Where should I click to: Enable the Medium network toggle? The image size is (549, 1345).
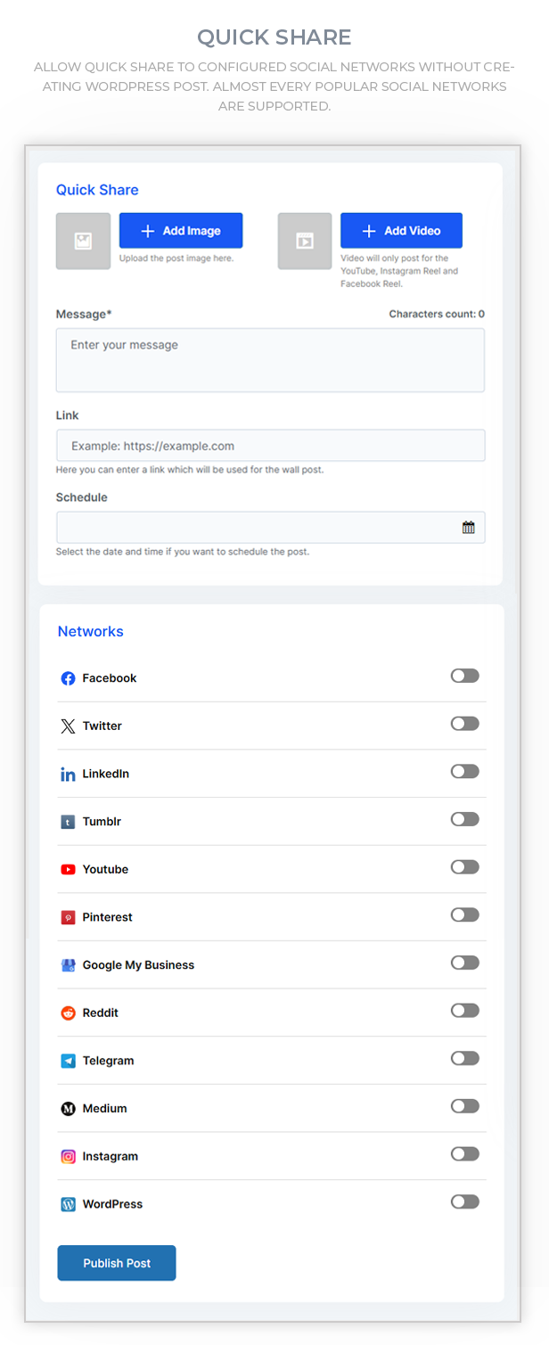pos(464,1106)
